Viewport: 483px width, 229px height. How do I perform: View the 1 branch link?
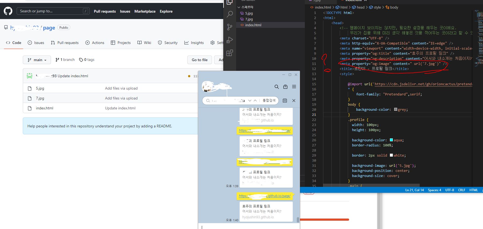coord(65,60)
